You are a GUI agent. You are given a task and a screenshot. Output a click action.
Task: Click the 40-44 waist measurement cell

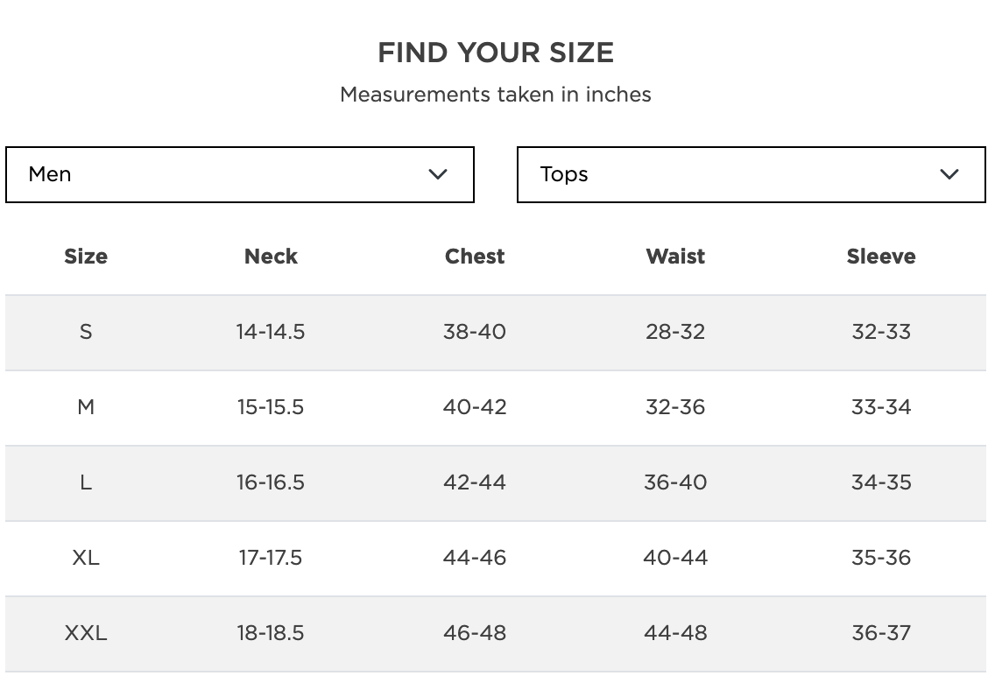(675, 558)
